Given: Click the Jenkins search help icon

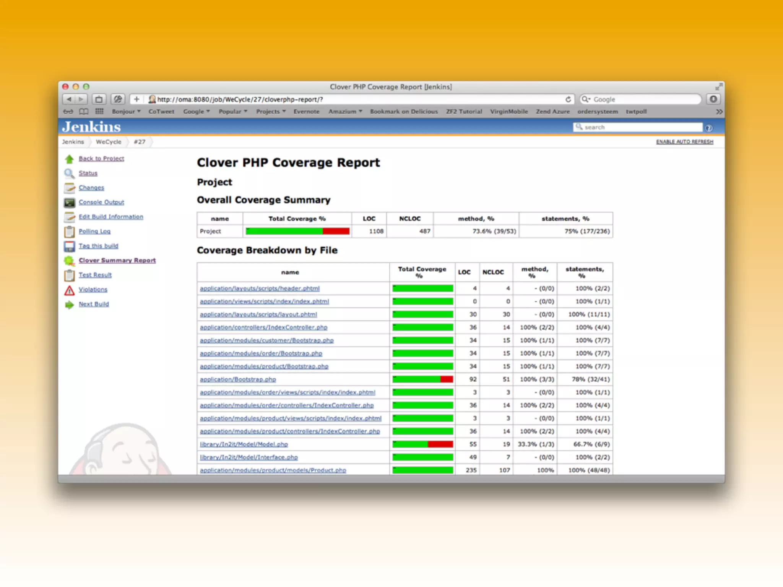Looking at the screenshot, I should [x=708, y=128].
